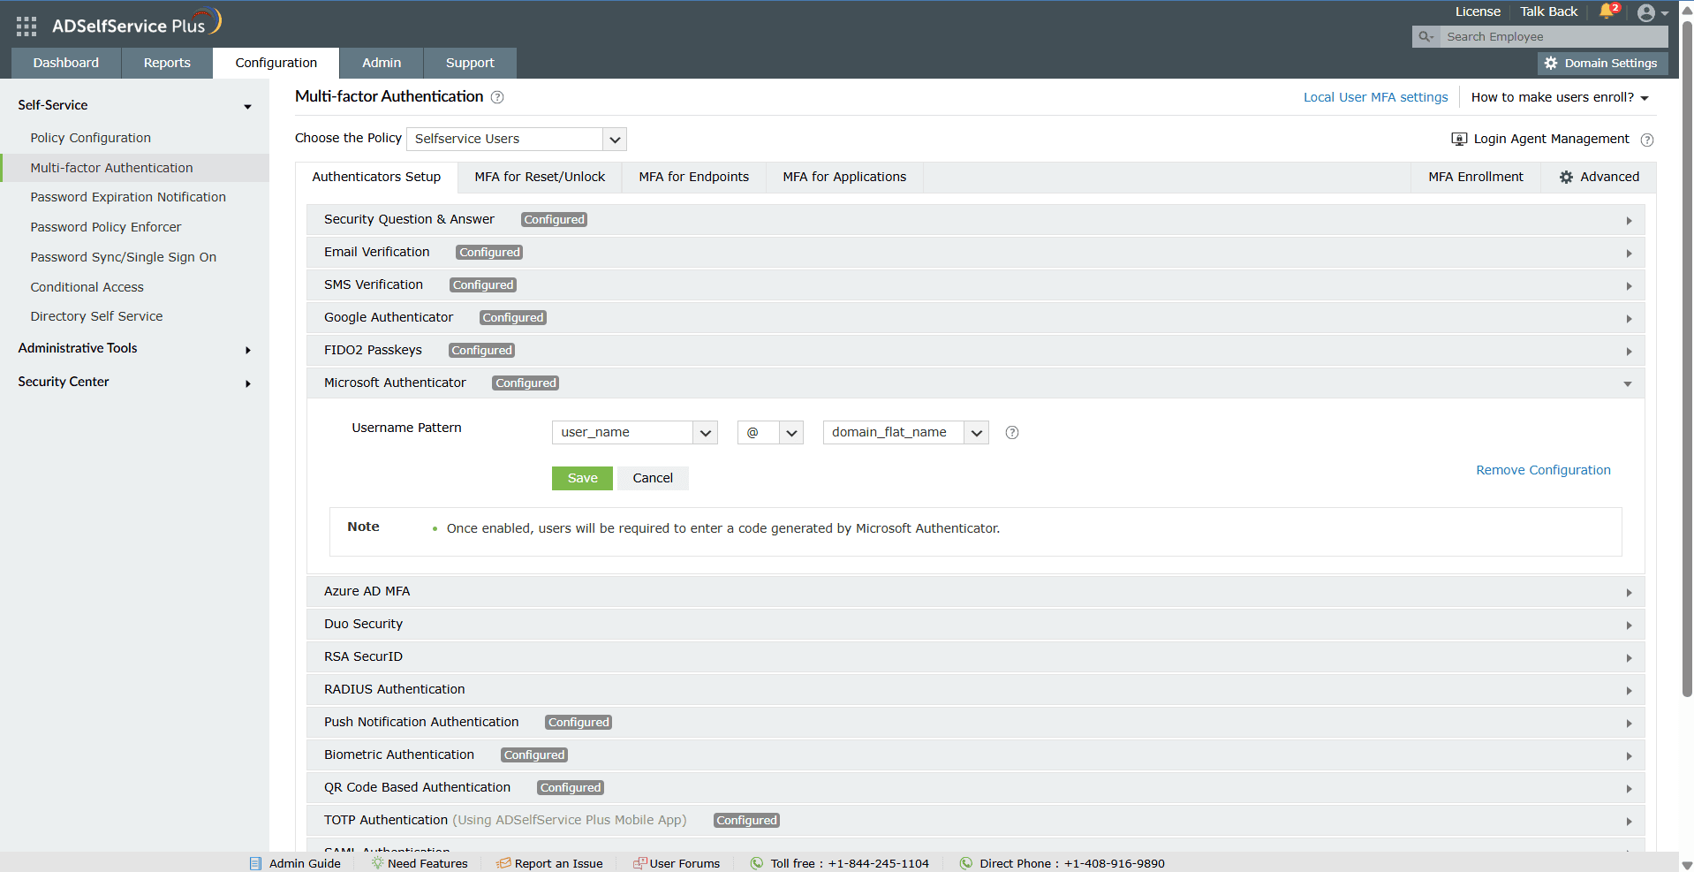Expand the TOTP Authentication row
1694x872 pixels.
pos(975,821)
